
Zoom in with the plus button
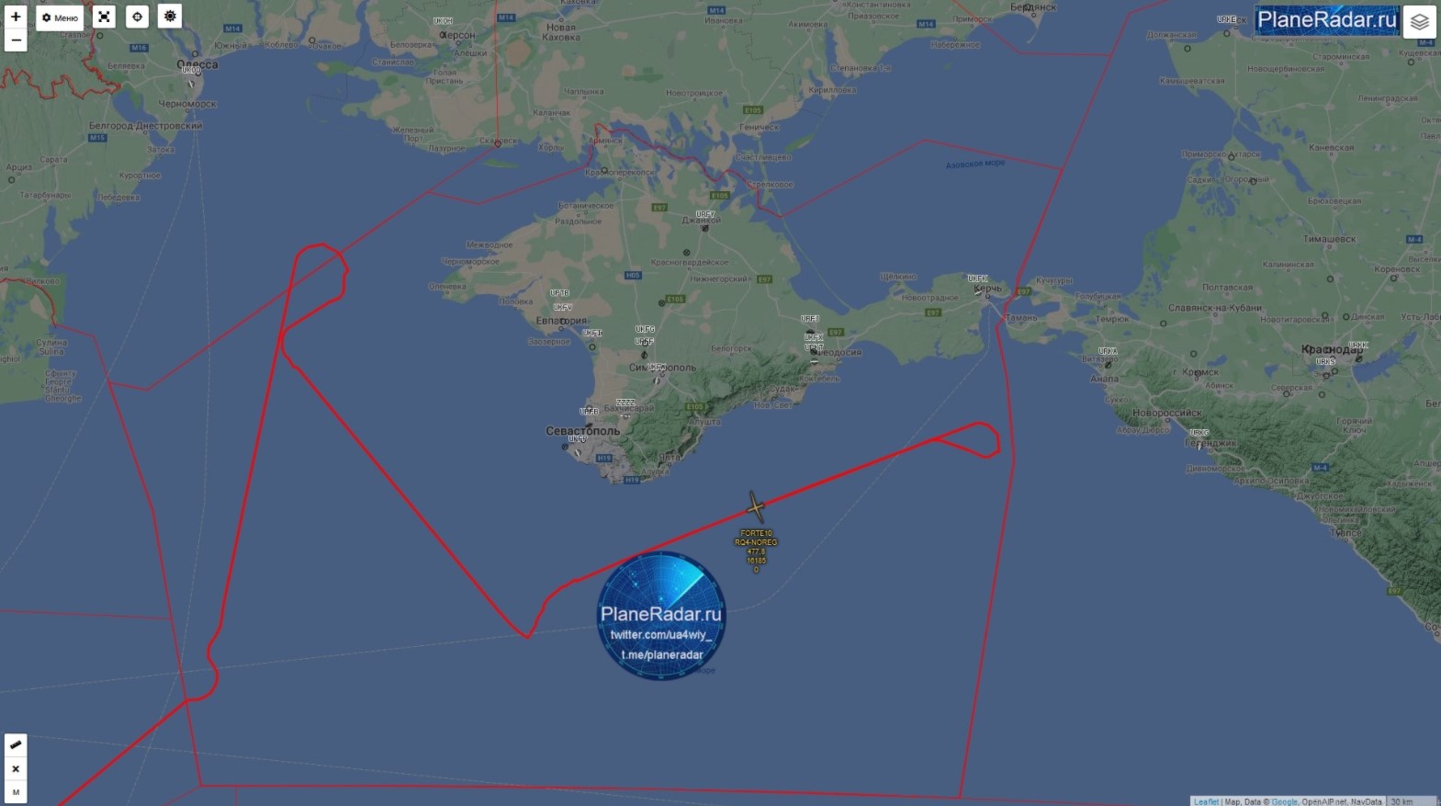coord(16,17)
